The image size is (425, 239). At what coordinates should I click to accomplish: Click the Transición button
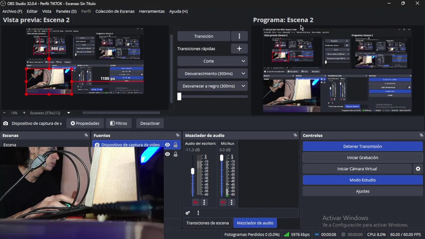pyautogui.click(x=204, y=36)
